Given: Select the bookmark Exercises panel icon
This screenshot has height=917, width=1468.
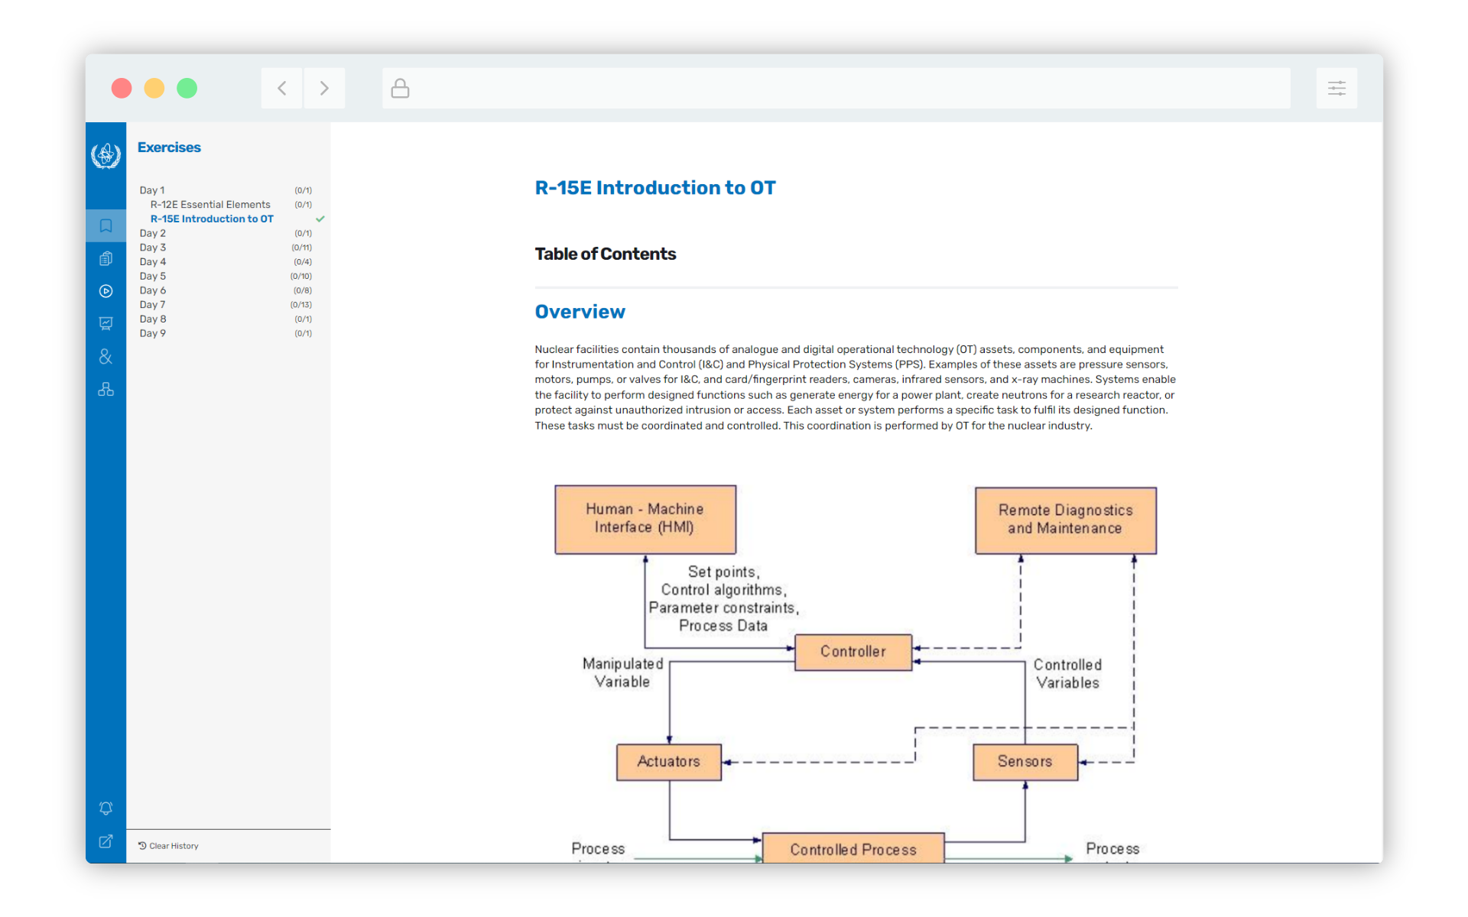Looking at the screenshot, I should (106, 225).
